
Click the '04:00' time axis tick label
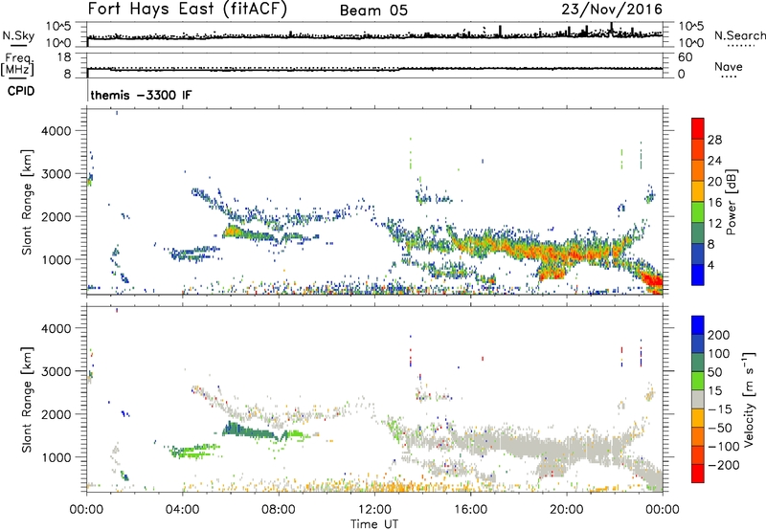[182, 510]
